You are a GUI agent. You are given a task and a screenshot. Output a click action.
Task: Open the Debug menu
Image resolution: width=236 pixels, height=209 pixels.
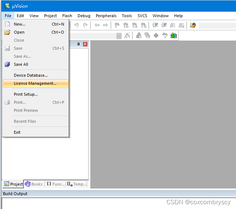point(84,16)
